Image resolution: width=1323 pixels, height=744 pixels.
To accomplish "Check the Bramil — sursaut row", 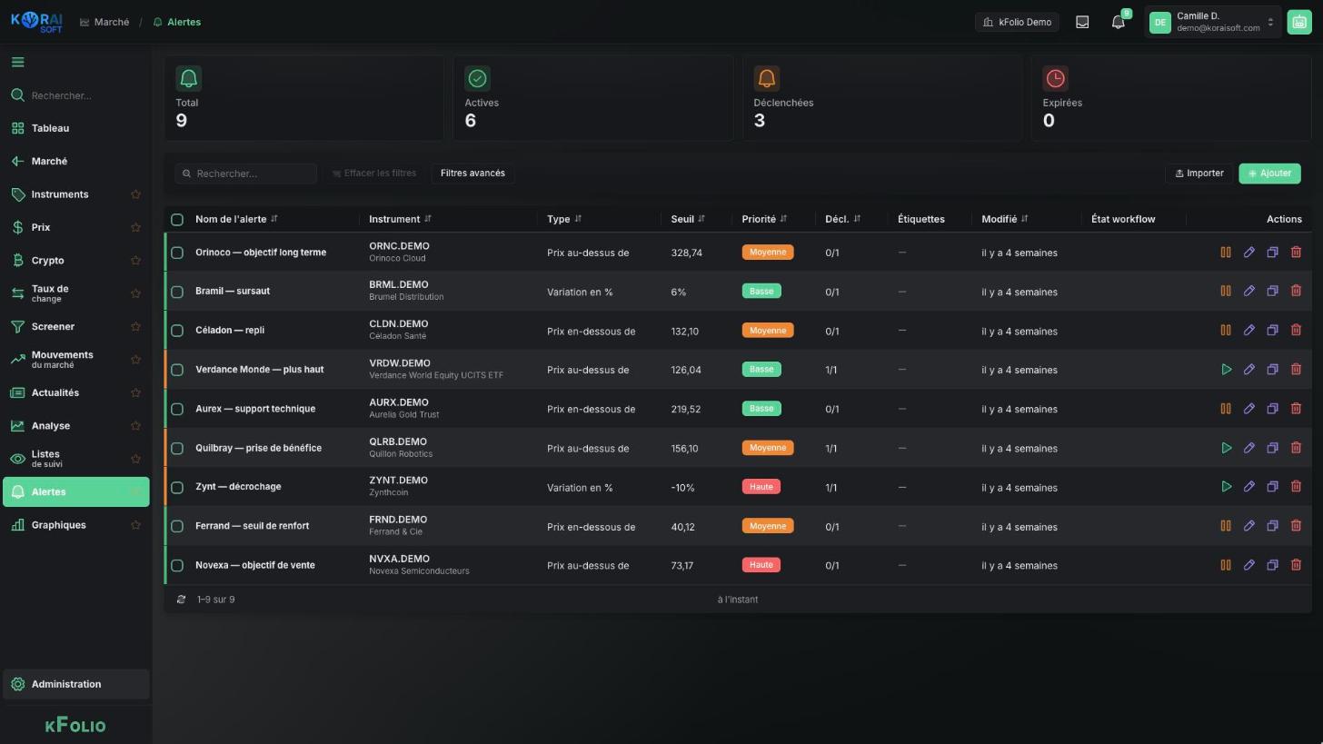I will 177,292.
